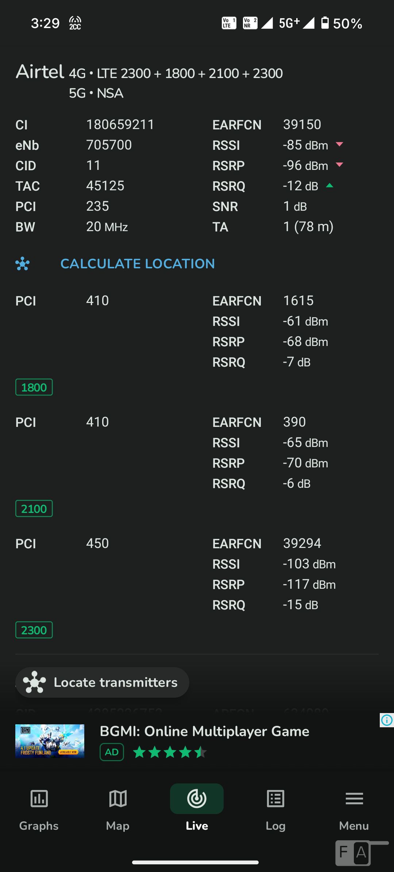Image resolution: width=394 pixels, height=872 pixels.
Task: Open the BGMI game ad thumbnail
Action: pos(50,741)
